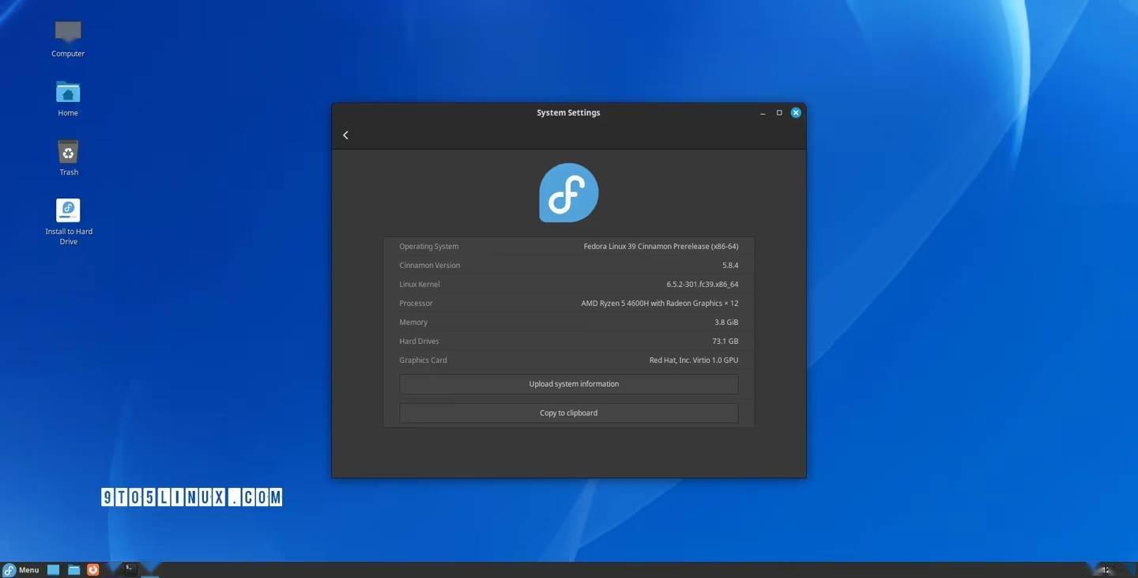Image resolution: width=1138 pixels, height=578 pixels.
Task: Minimize the System Settings window
Action: (x=763, y=113)
